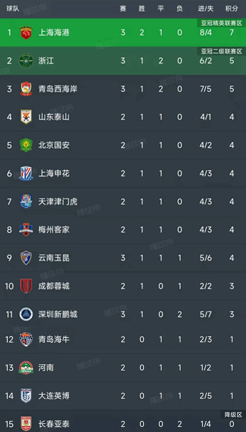246x432 pixels.
Task: Open Shanghai Port team crest (上海海港)
Action: pos(26,33)
